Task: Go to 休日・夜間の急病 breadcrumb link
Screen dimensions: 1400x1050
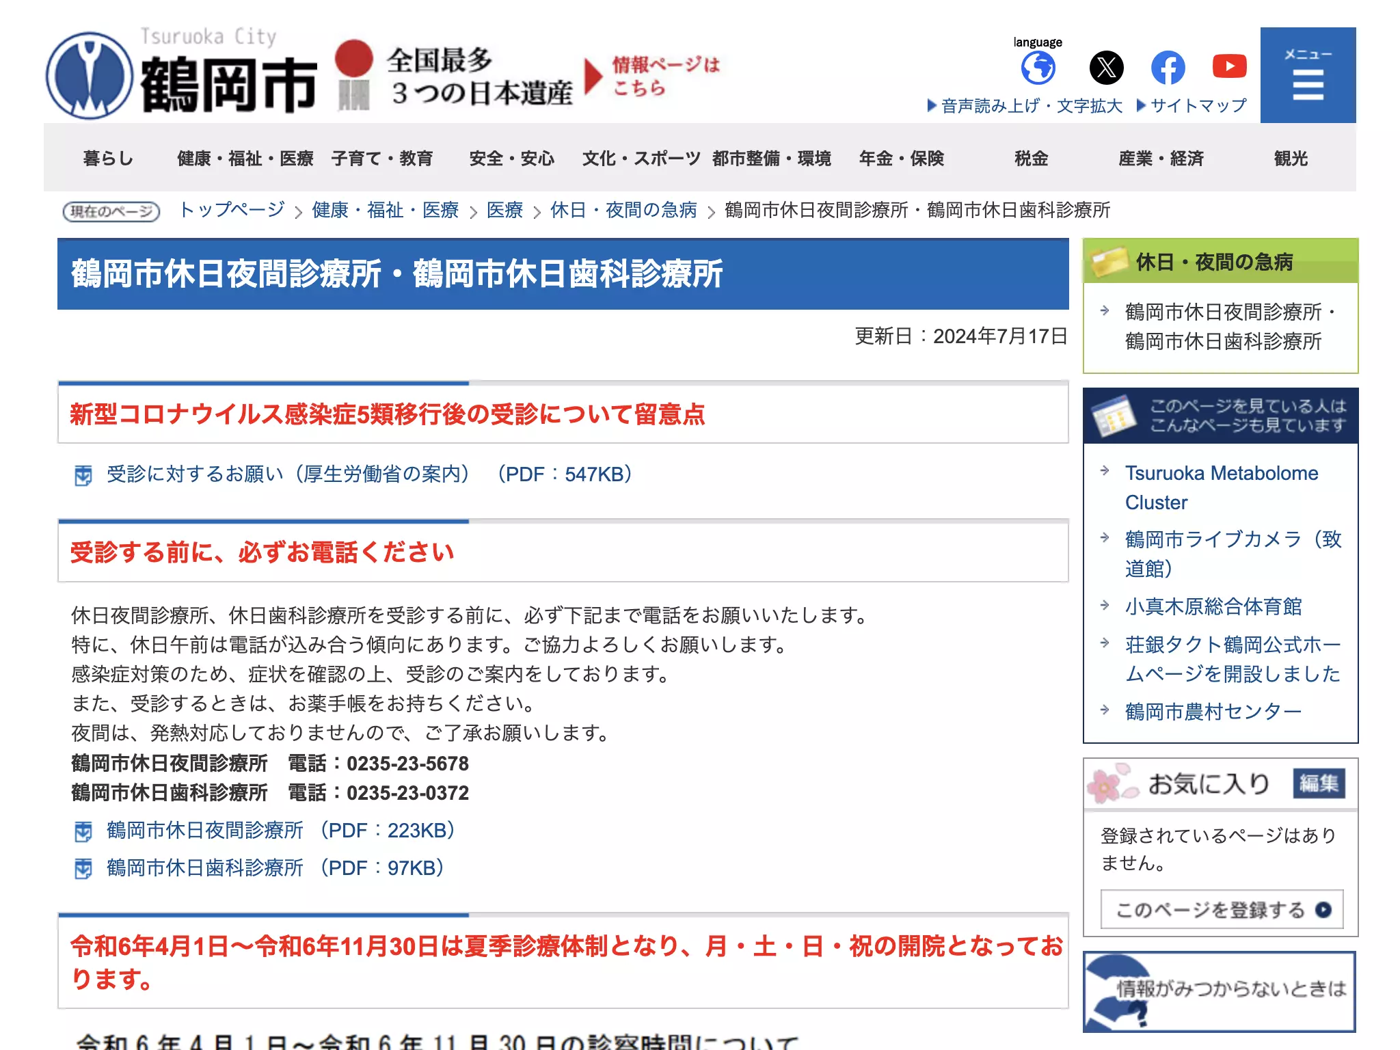Action: tap(623, 210)
